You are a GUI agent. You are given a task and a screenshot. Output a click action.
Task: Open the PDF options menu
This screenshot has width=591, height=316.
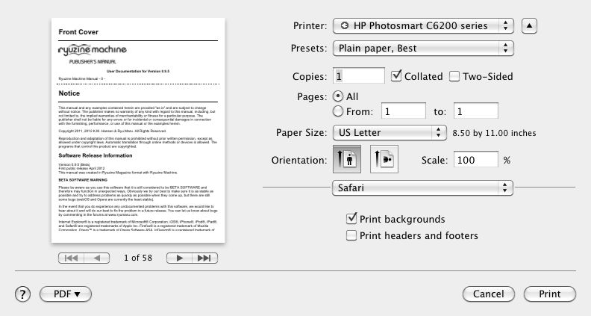pos(65,294)
